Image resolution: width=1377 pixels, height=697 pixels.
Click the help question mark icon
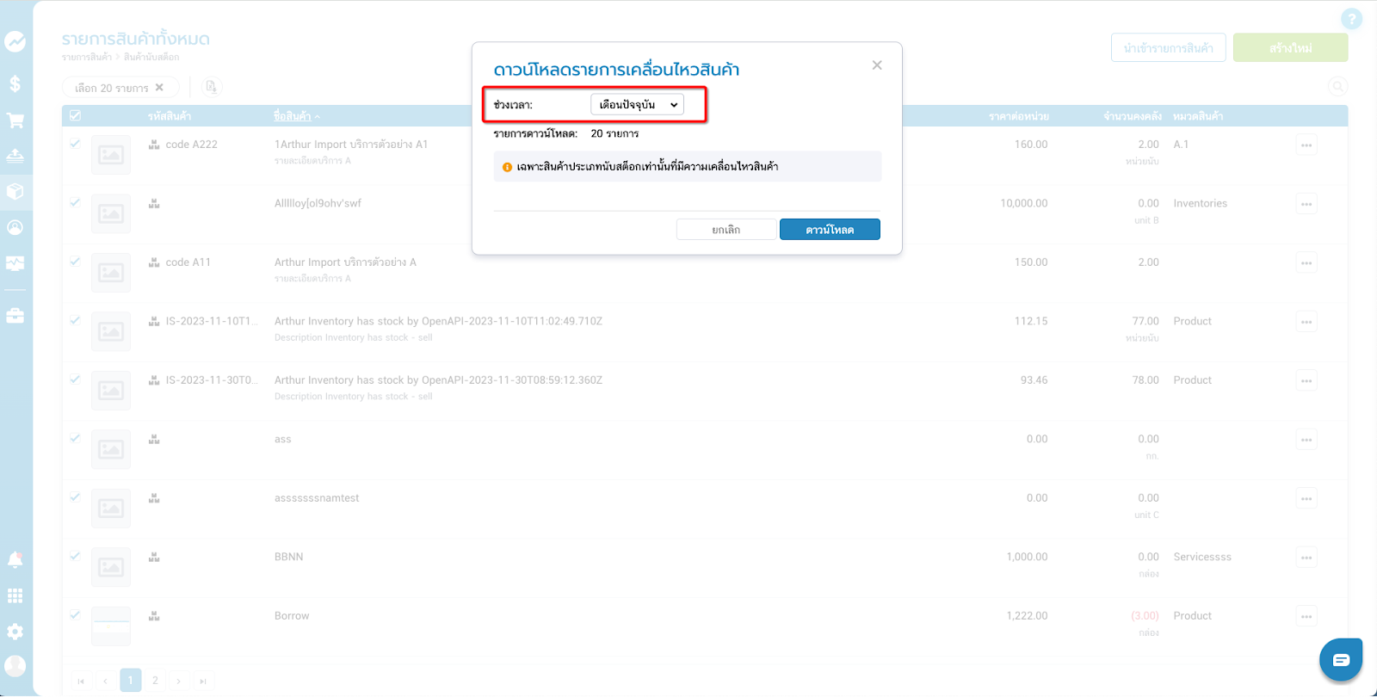(1351, 19)
